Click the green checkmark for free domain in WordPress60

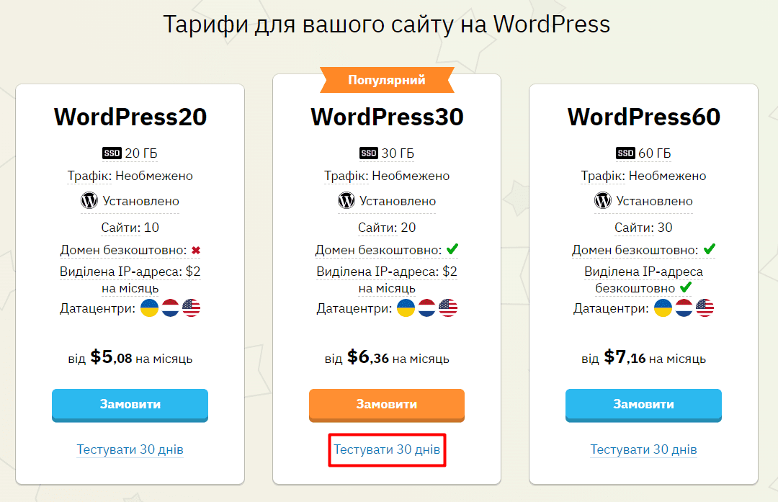click(x=709, y=249)
